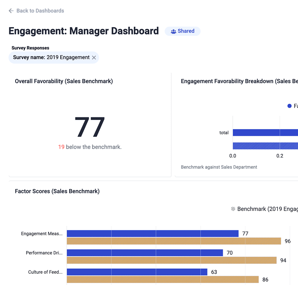This screenshot has height=285, width=298.
Task: Click the hatched benchmark pattern icon
Action: click(x=233, y=209)
